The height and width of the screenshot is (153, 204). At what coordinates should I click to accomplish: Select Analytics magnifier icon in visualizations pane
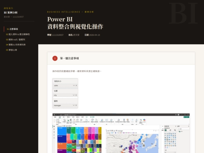[x=175, y=130]
